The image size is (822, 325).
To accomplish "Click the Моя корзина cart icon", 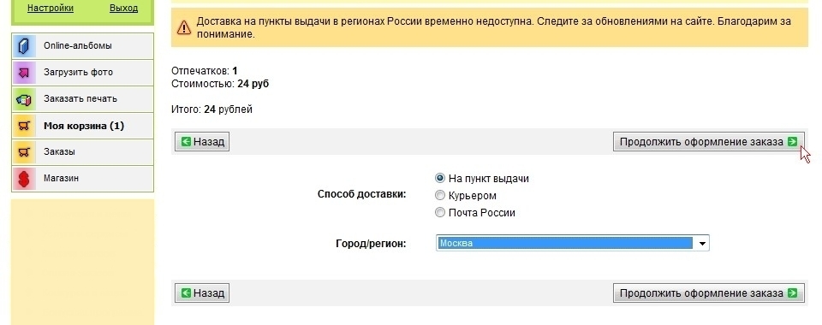I will [x=24, y=126].
